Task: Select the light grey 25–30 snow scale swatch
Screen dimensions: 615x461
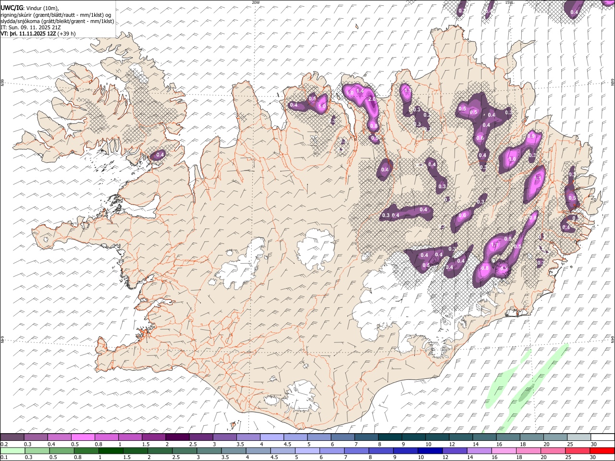Action: point(578,437)
